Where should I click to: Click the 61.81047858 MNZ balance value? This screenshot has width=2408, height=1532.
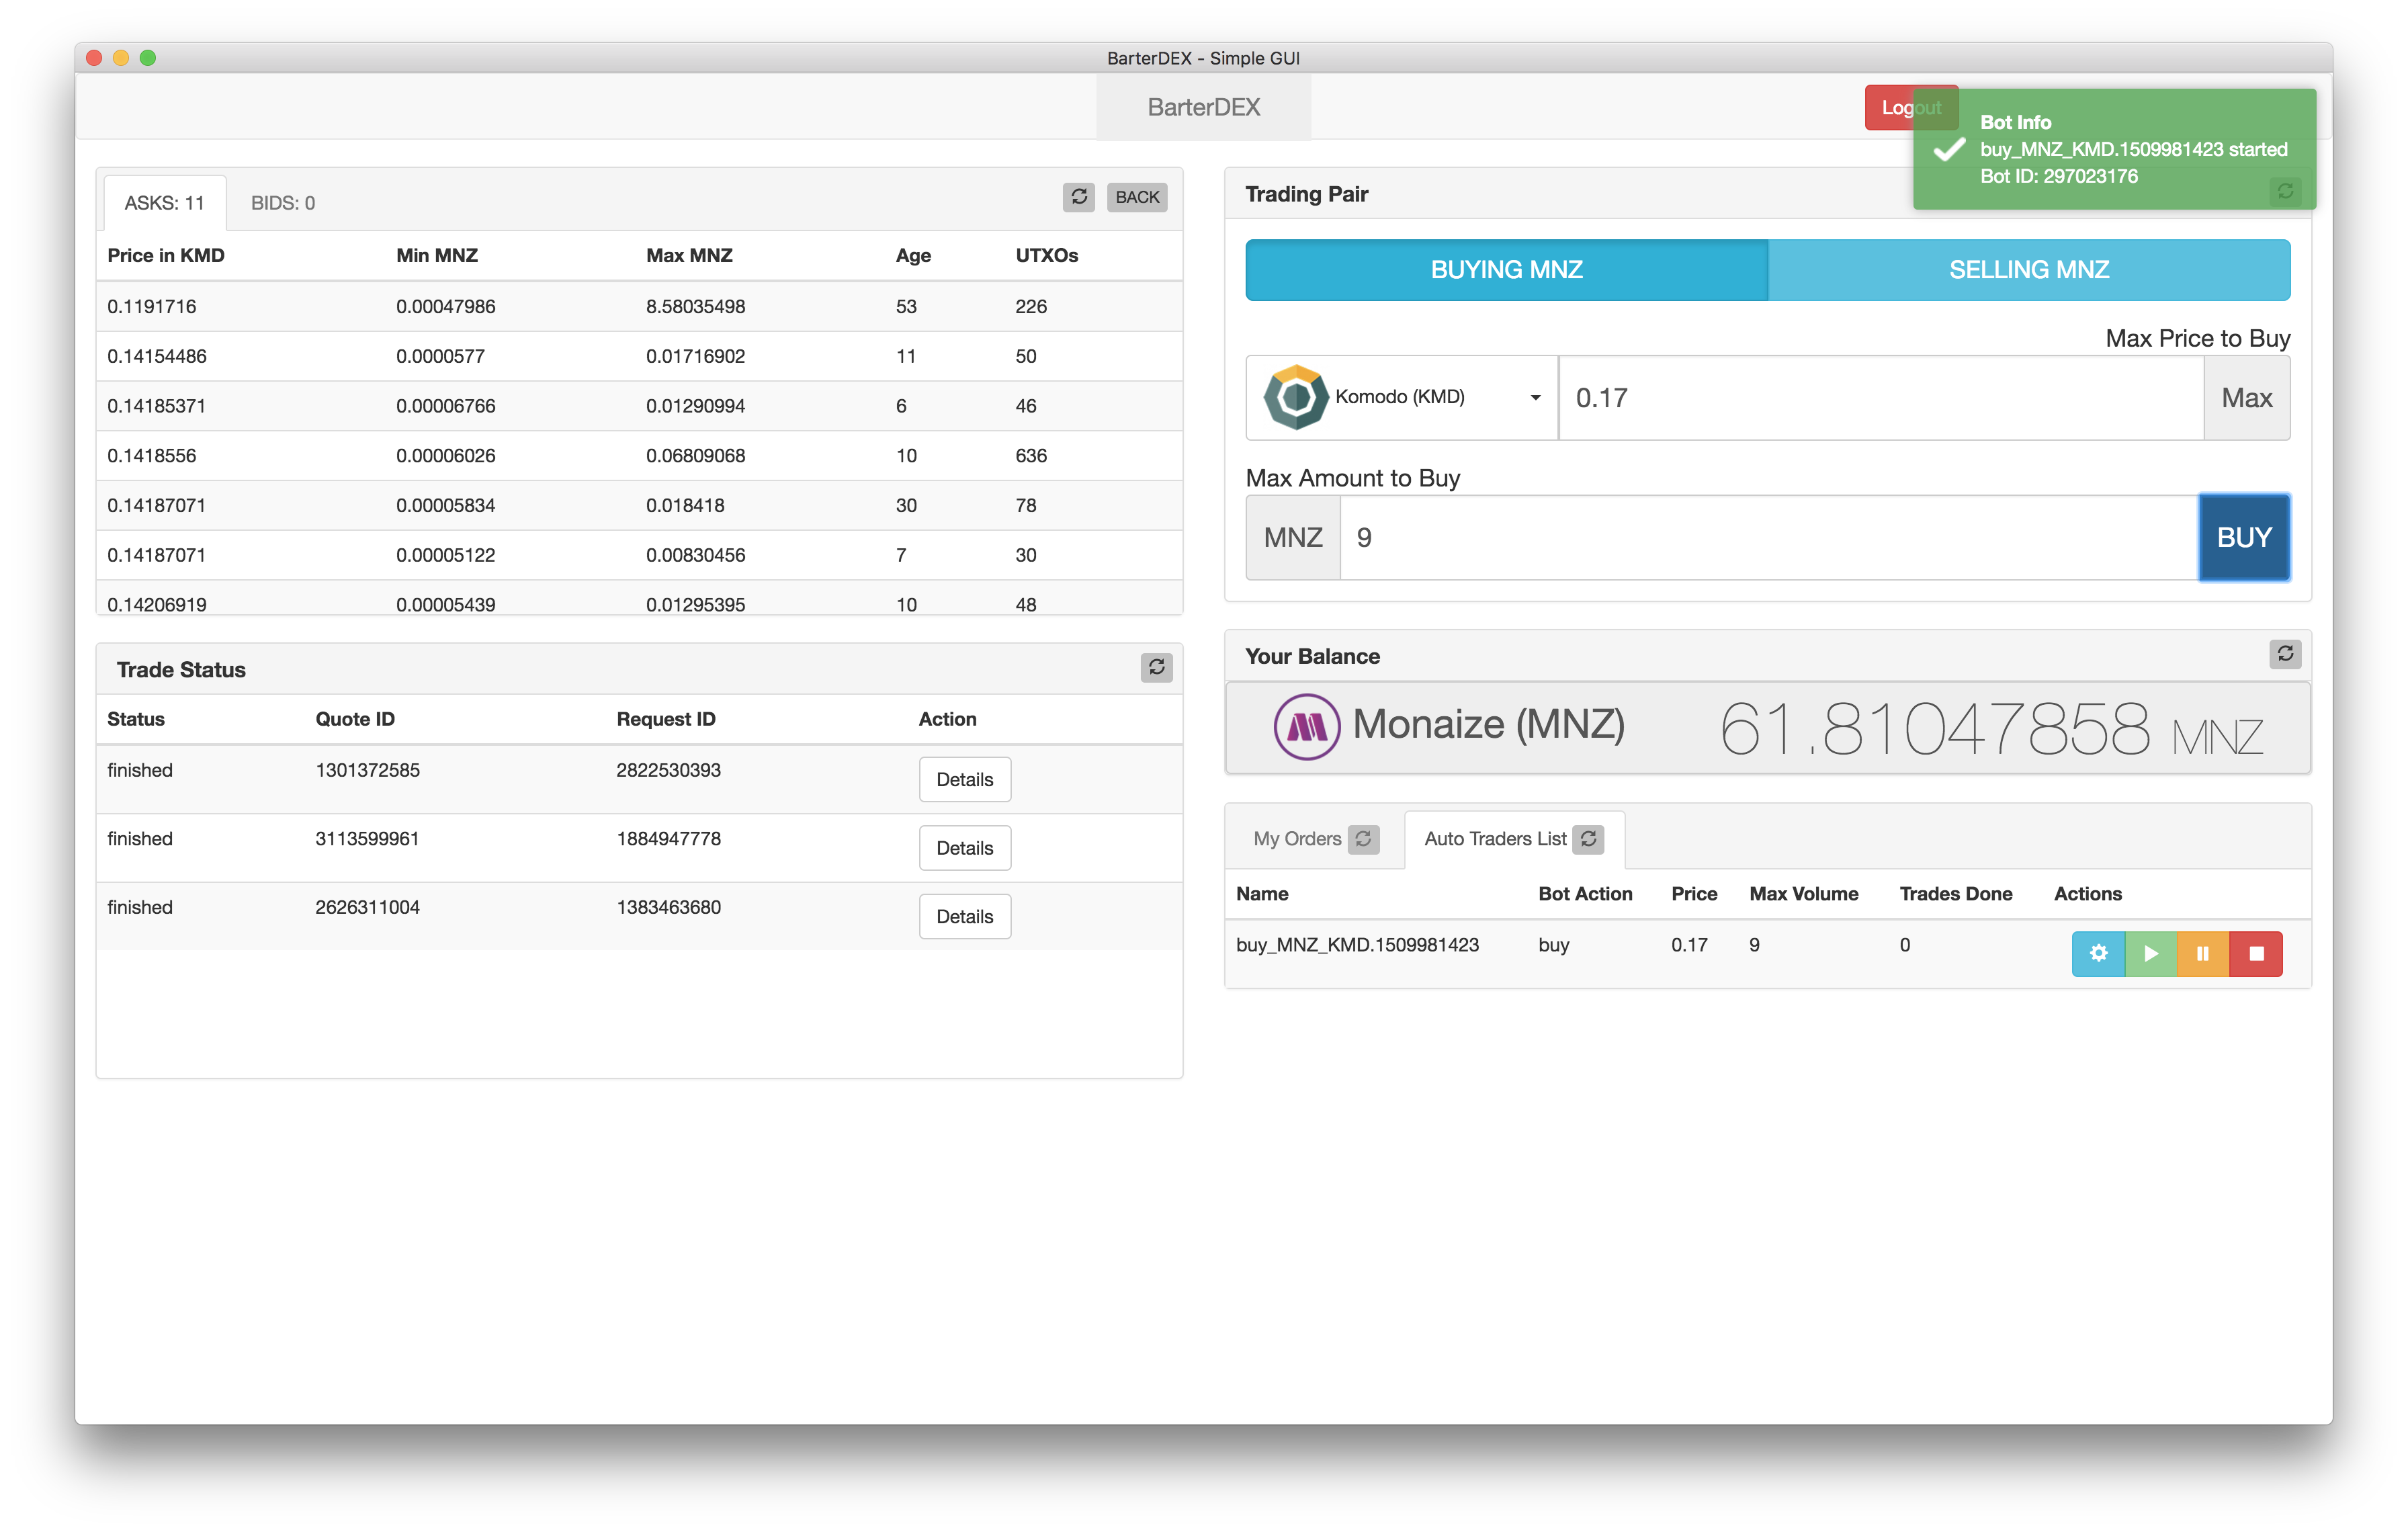click(x=1990, y=729)
